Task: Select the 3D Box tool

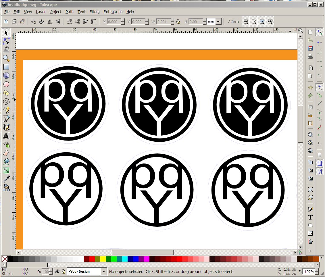Action: pos(6,76)
